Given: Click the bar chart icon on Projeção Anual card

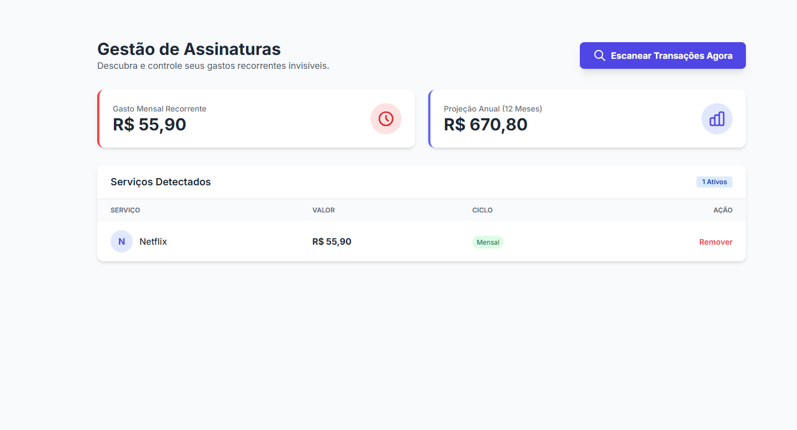Looking at the screenshot, I should coord(716,119).
